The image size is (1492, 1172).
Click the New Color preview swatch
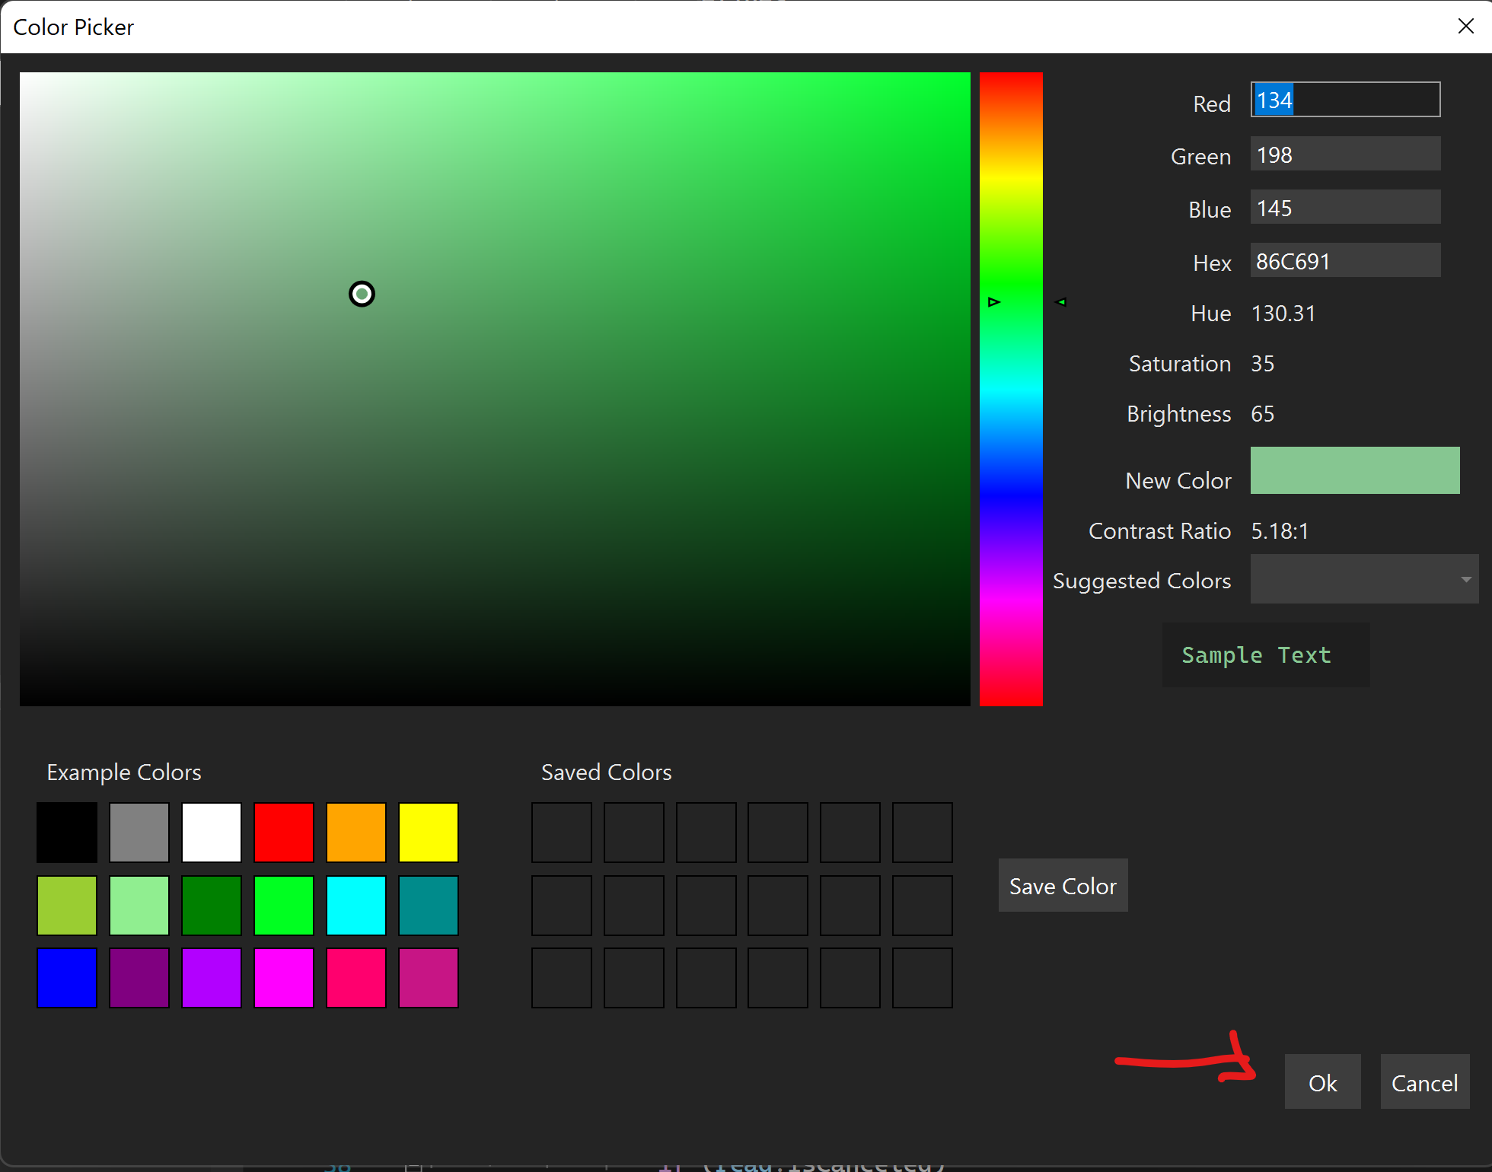pyautogui.click(x=1354, y=470)
